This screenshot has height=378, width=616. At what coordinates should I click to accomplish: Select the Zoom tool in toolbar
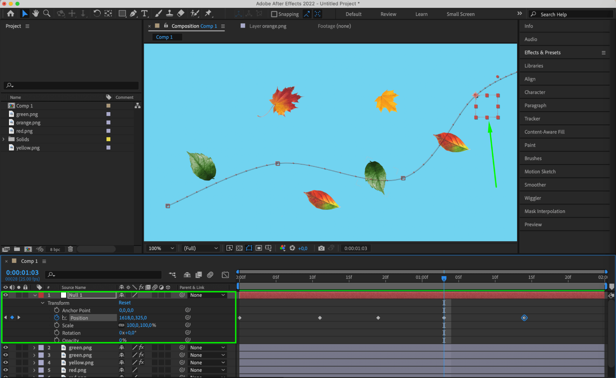click(x=47, y=14)
